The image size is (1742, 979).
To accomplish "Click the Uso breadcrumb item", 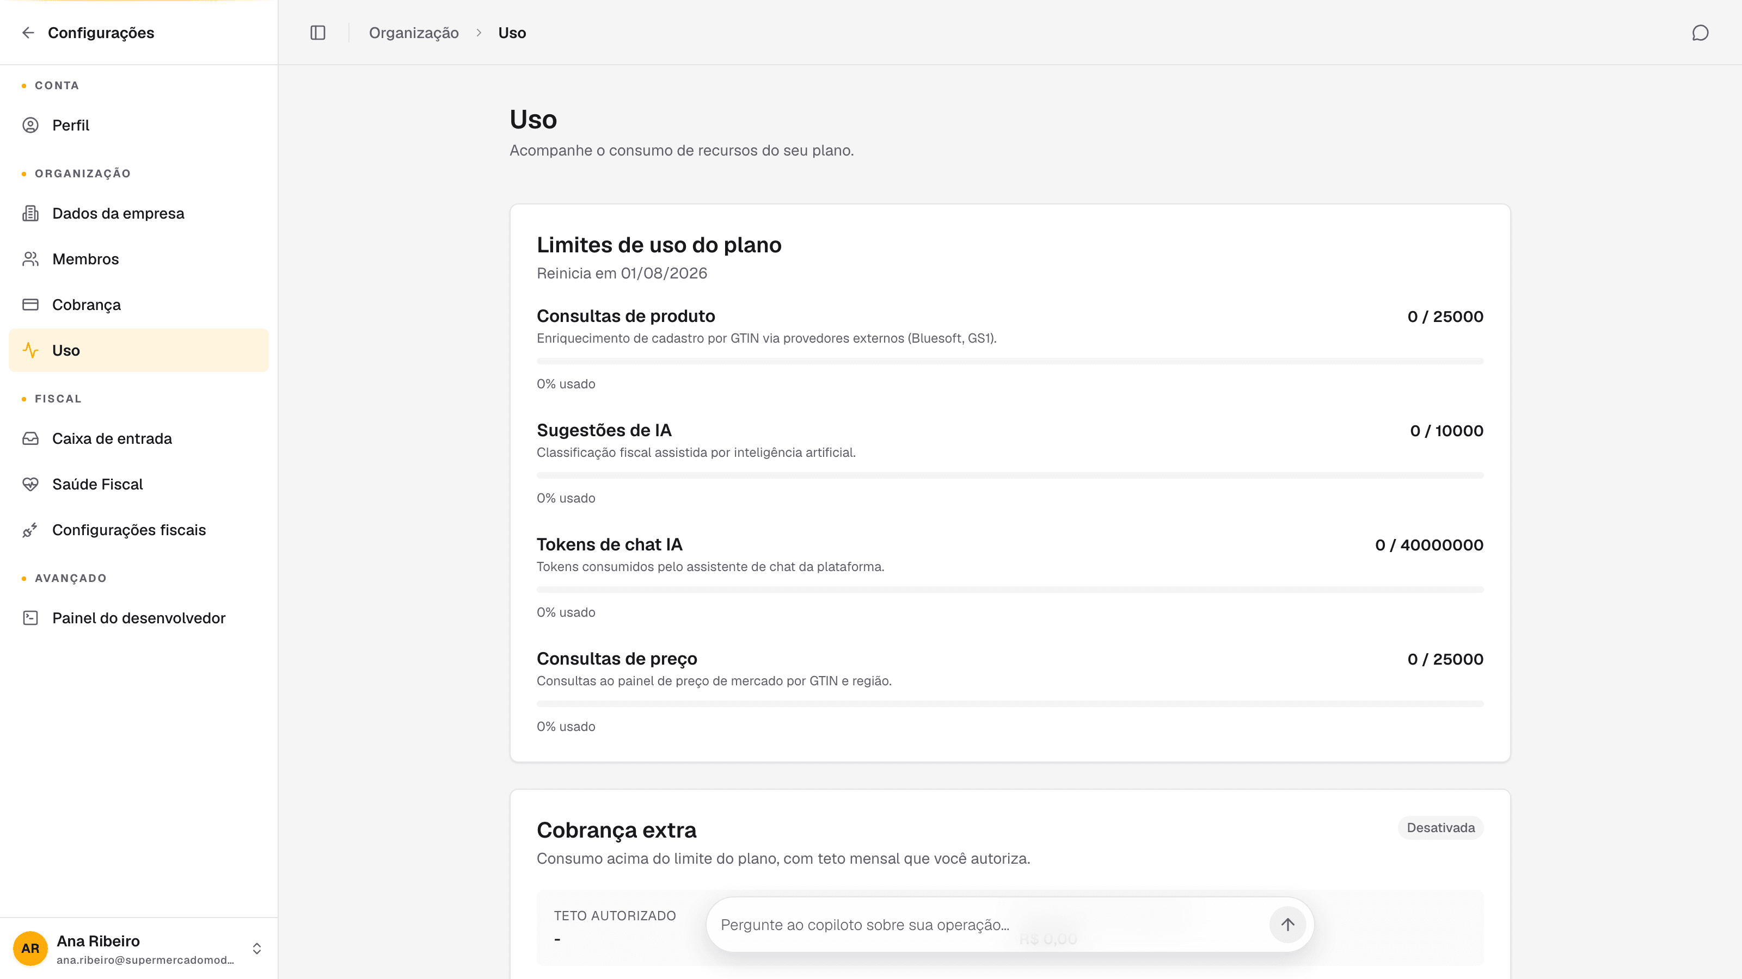I will tap(512, 33).
